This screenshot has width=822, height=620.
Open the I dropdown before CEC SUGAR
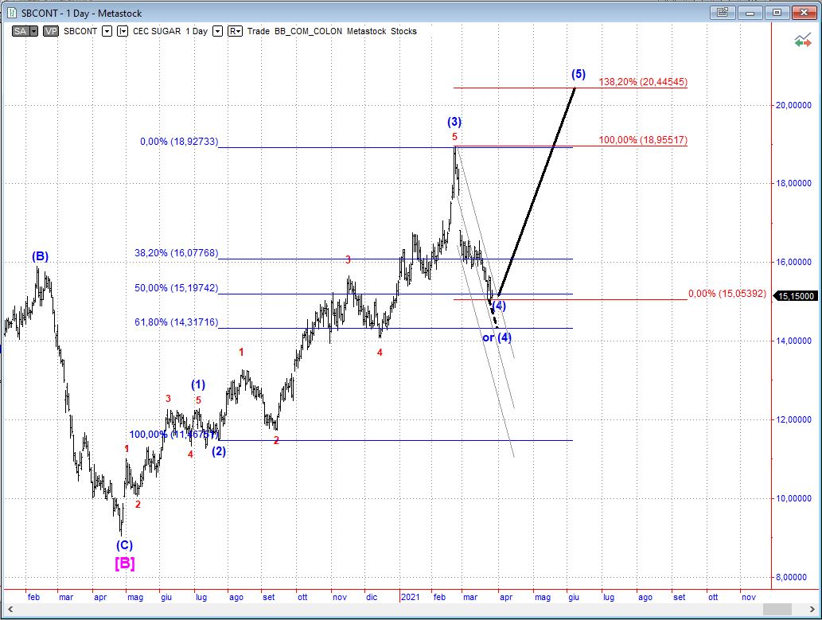123,31
